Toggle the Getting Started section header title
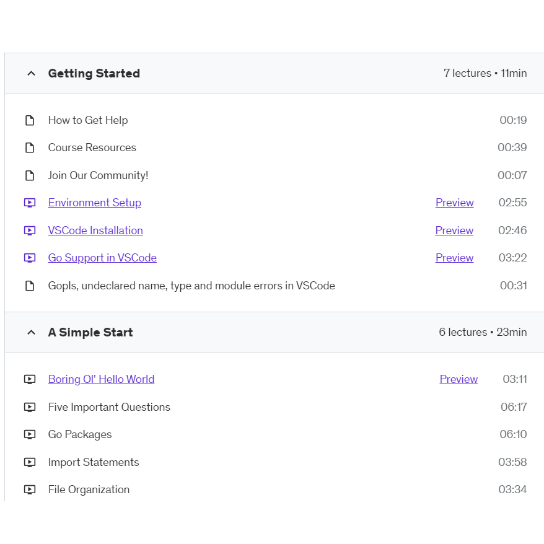Image resolution: width=544 pixels, height=544 pixels. (94, 74)
